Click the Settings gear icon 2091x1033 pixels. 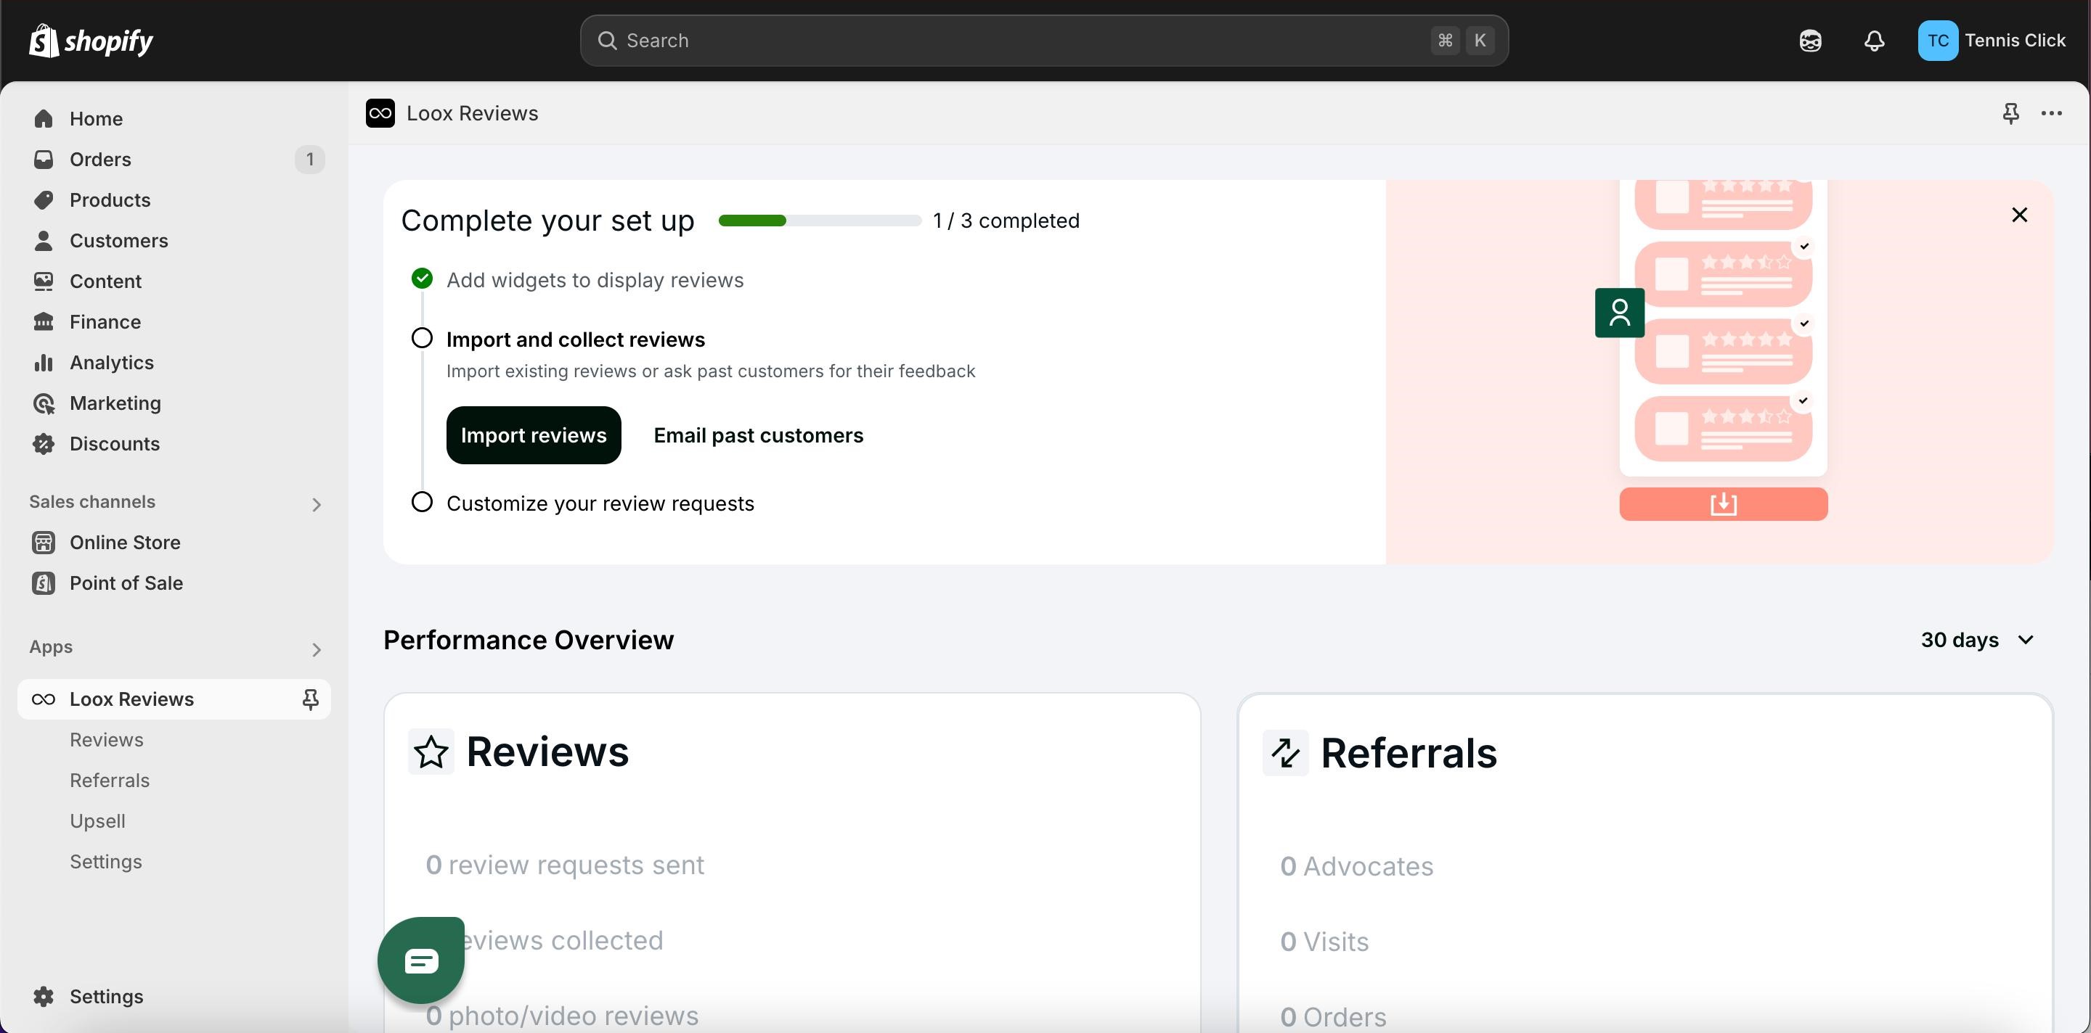click(44, 997)
